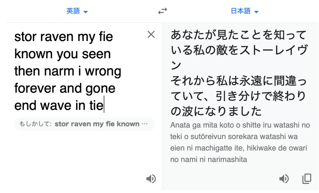Click the arrow beside 日本語
Viewport: 319px width, 193px height.
point(256,12)
